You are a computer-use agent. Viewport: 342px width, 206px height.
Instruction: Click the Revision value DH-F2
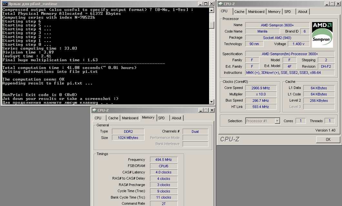pos(326,66)
